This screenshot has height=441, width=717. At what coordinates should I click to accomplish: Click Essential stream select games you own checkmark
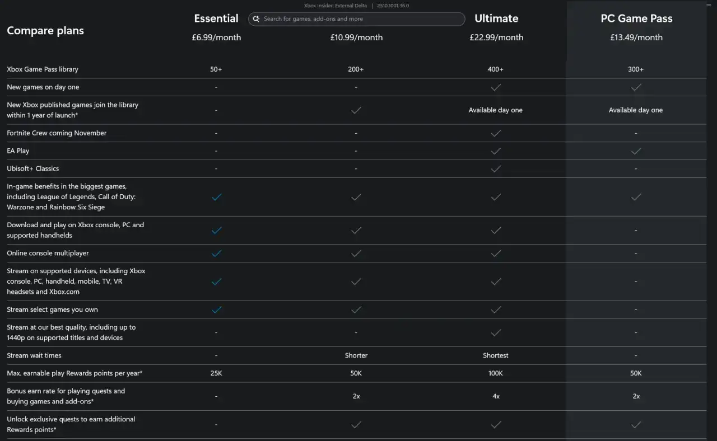(x=216, y=309)
